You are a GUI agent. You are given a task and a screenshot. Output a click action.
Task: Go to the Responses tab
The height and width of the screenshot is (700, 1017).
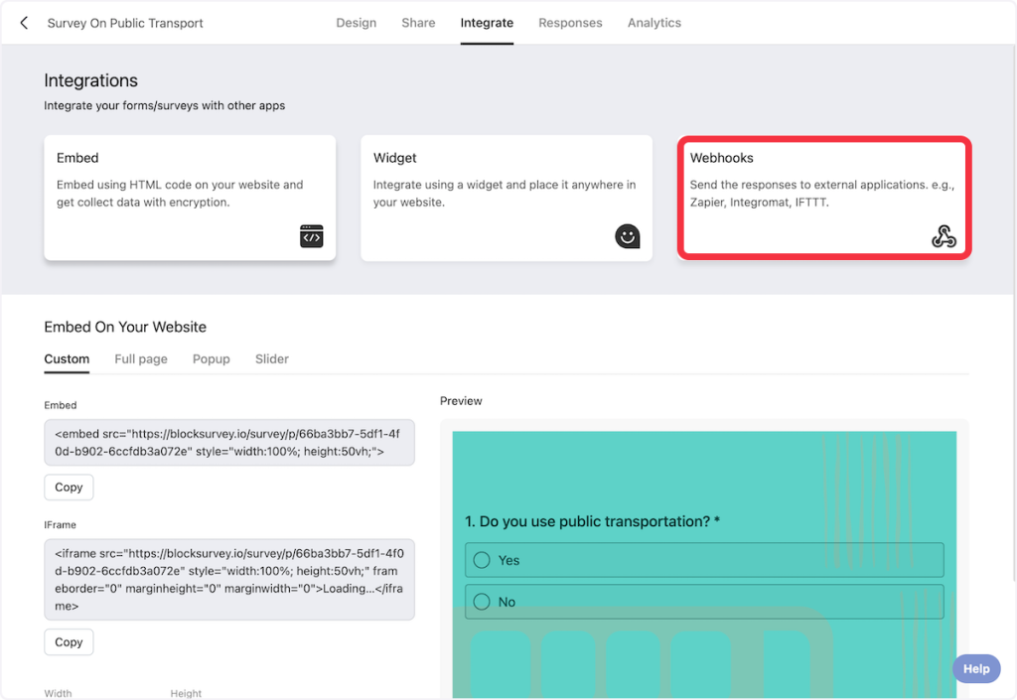click(570, 23)
